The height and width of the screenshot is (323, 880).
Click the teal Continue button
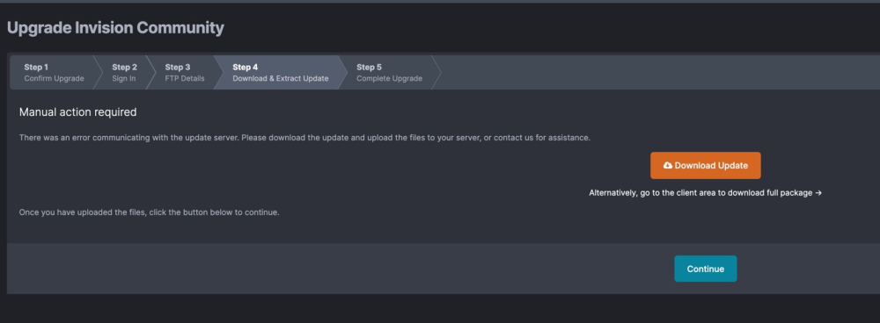706,269
